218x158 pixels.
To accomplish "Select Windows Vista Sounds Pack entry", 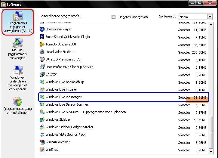I will [x=124, y=135].
